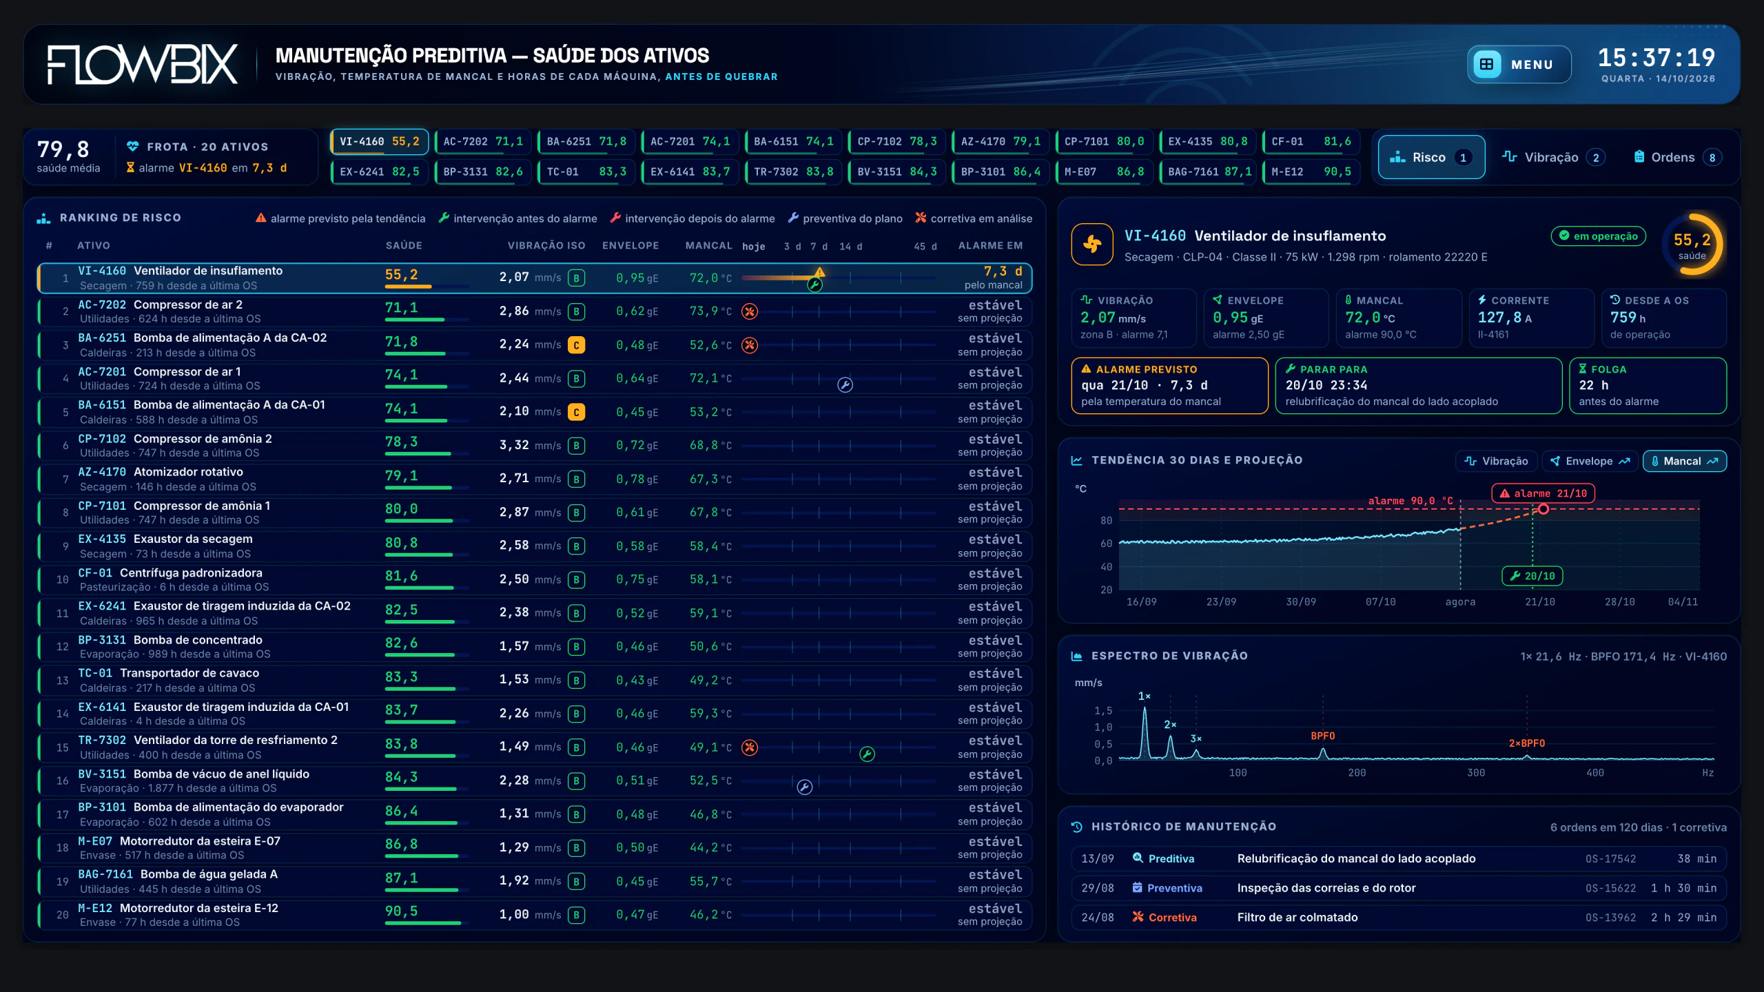Select CP-7102 Compressor de amônia 2 row
Viewport: 1764px width, 992px height.
[x=534, y=446]
